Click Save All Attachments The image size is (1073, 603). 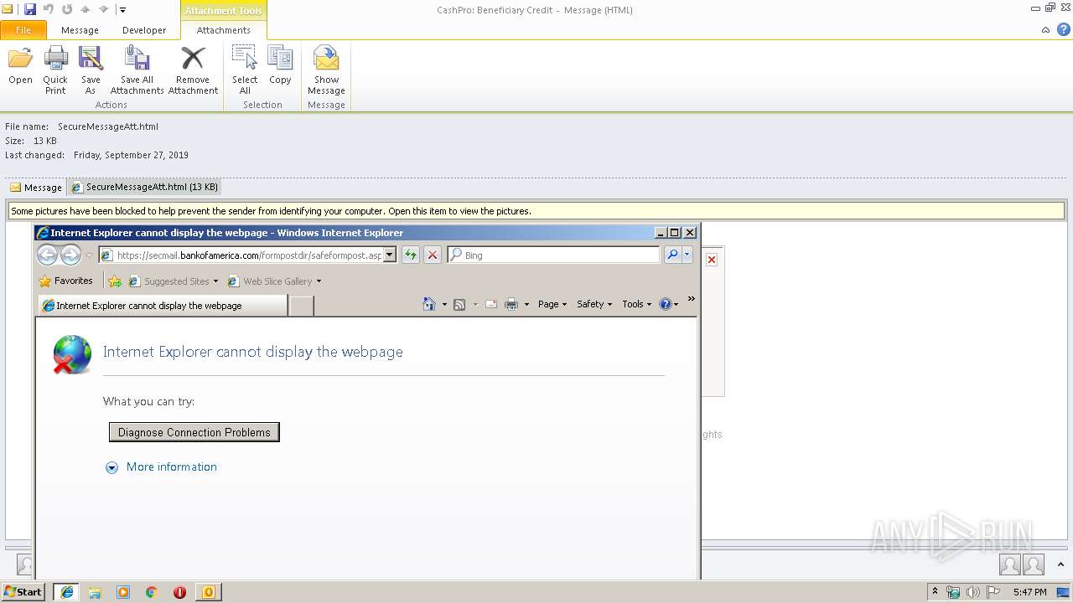(137, 70)
